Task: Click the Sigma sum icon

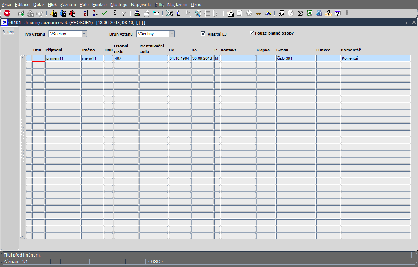Action: click(300, 13)
